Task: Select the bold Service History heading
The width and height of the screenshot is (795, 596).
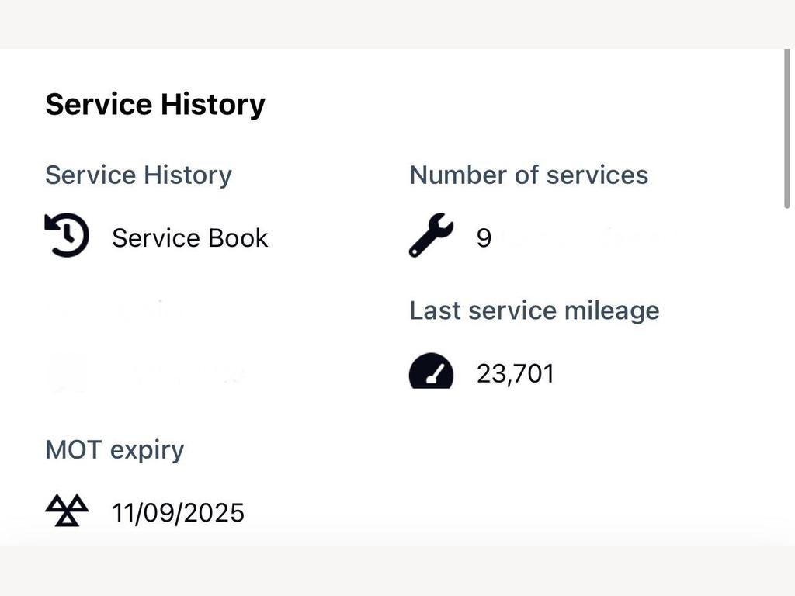Action: pyautogui.click(x=155, y=105)
